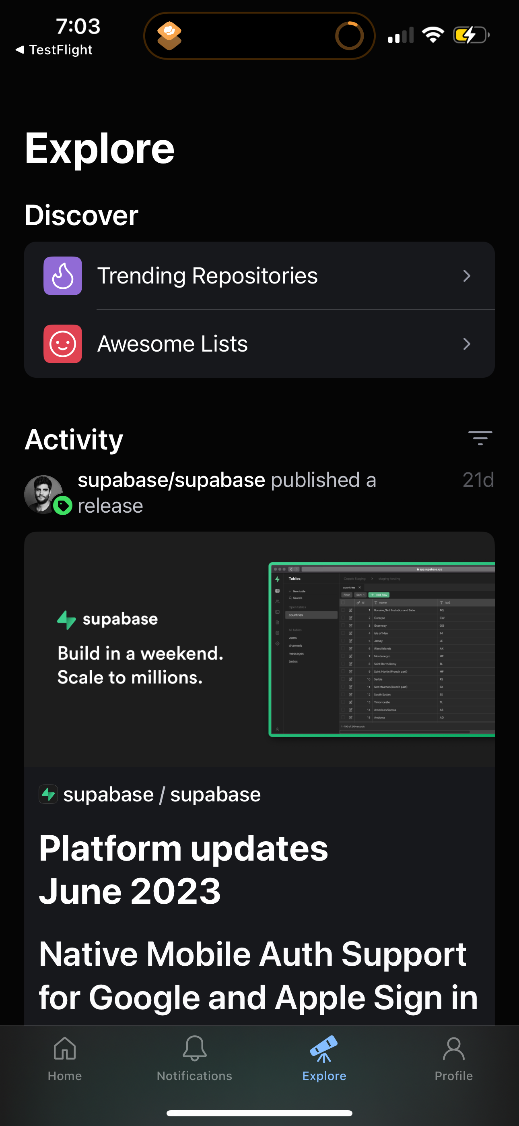Tap the Profile person icon
The image size is (519, 1126).
point(453,1049)
